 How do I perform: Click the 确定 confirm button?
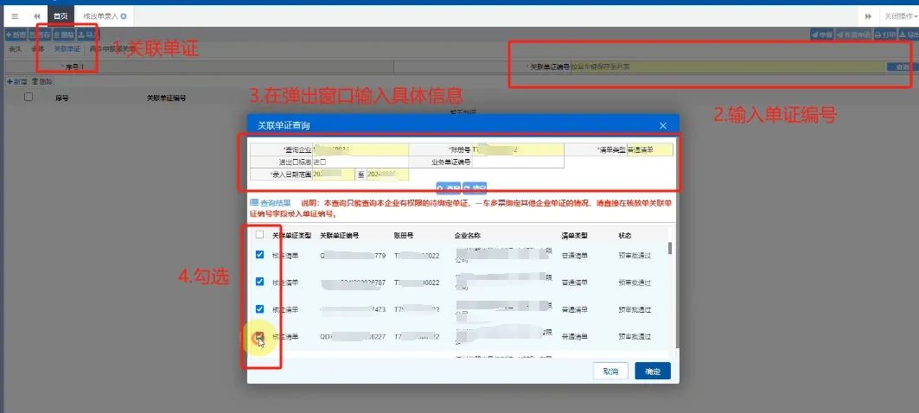coord(652,371)
